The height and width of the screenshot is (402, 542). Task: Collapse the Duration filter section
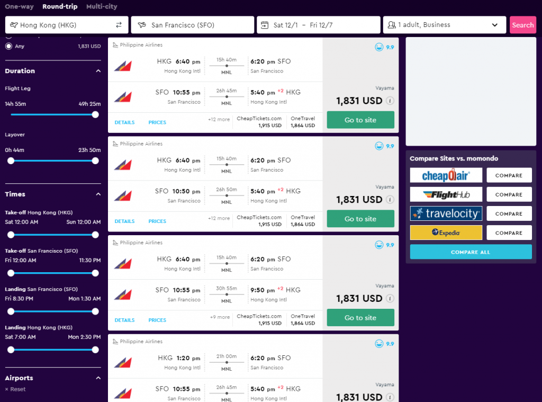coord(98,71)
